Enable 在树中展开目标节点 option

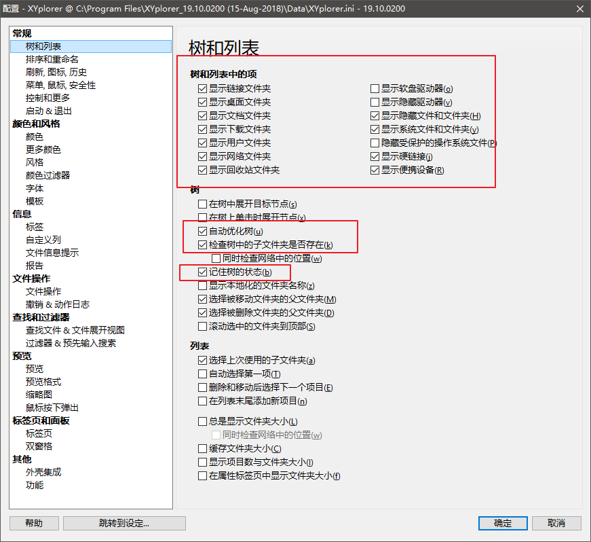(x=202, y=204)
